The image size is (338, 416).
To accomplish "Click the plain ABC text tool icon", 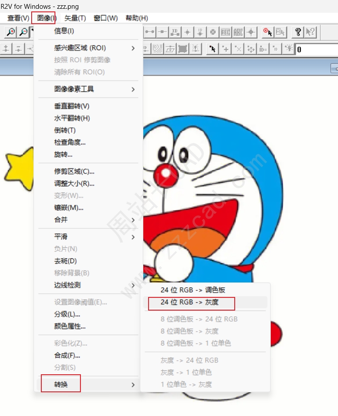I will 238,33.
